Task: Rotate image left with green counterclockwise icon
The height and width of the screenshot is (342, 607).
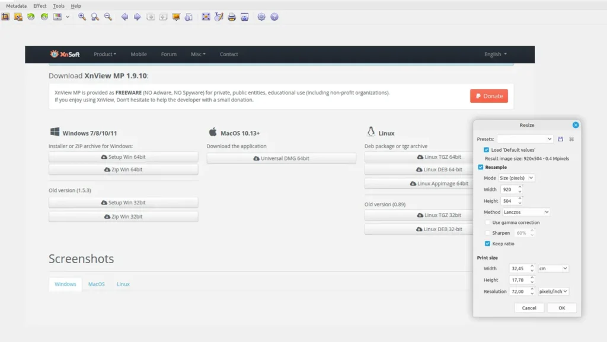Action: point(31,17)
